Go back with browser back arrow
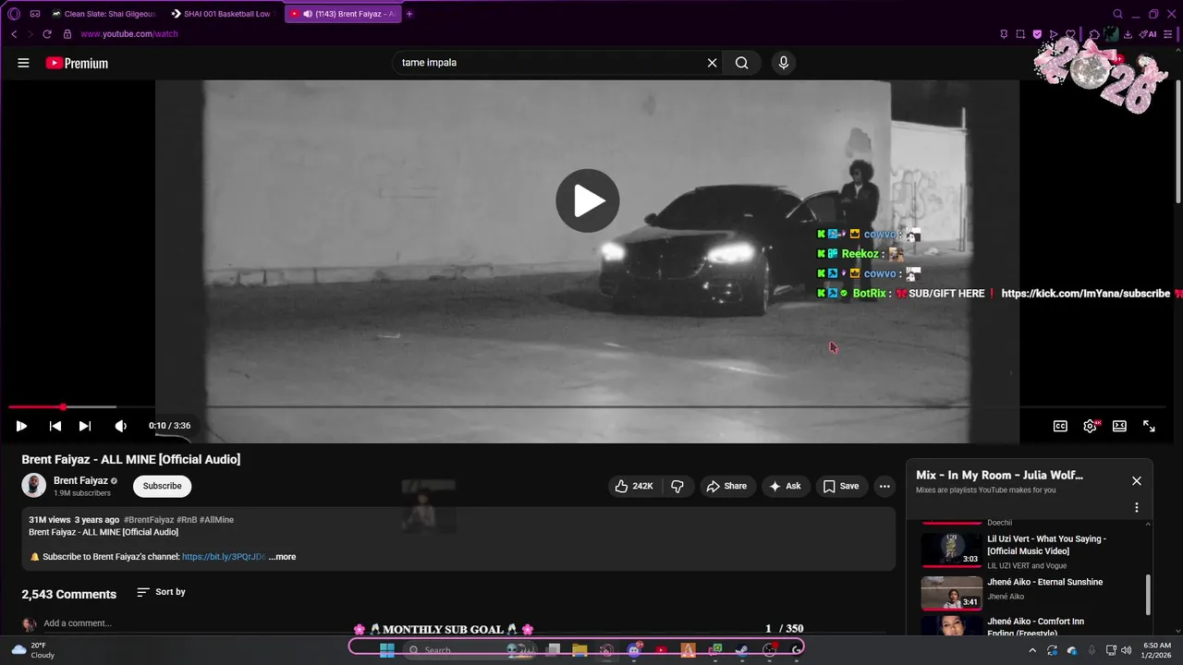Image resolution: width=1183 pixels, height=665 pixels. click(14, 34)
